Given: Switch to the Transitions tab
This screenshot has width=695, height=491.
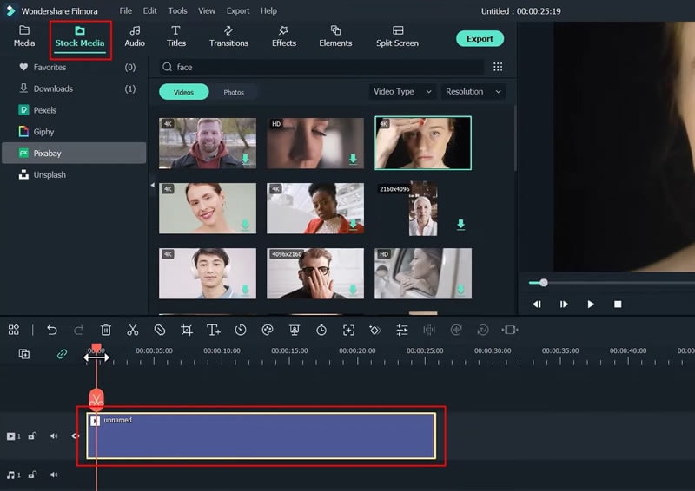Looking at the screenshot, I should (x=228, y=36).
